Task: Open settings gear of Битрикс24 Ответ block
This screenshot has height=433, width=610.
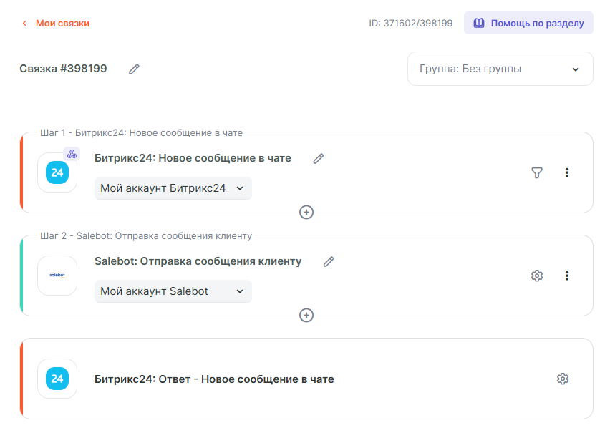Action: [x=563, y=379]
